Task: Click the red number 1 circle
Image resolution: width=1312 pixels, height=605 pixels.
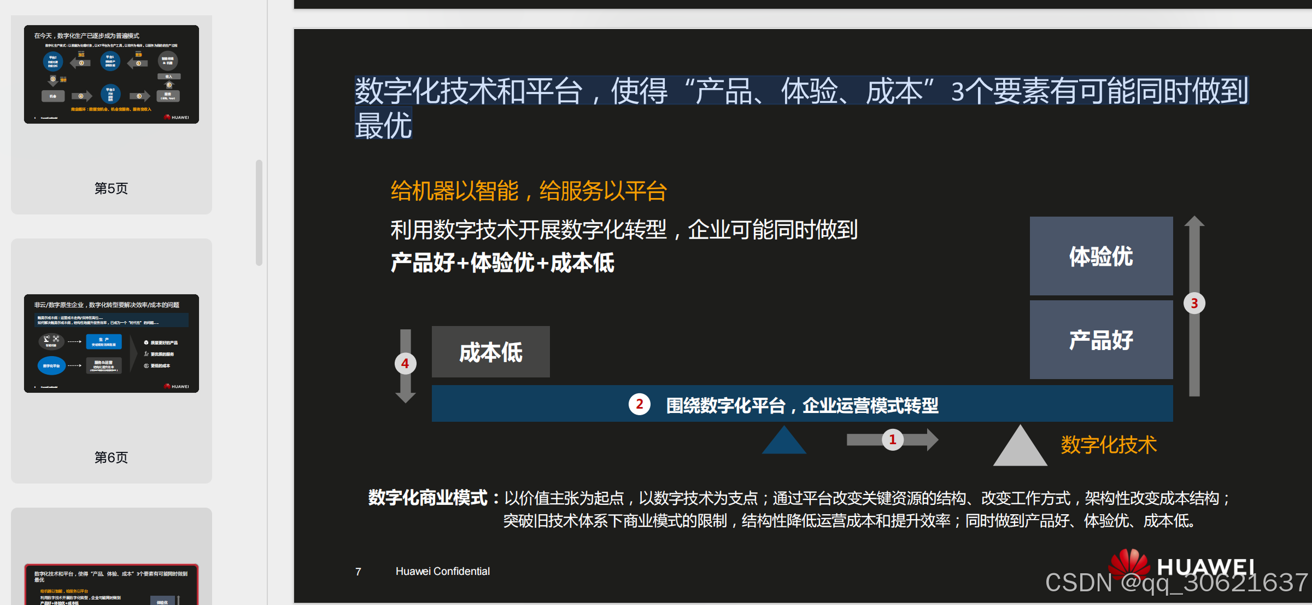Action: tap(892, 440)
